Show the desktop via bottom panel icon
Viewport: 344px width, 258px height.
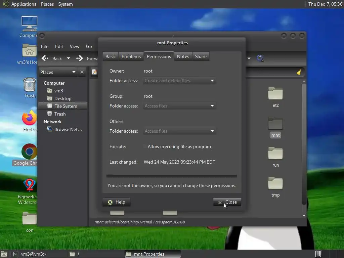pyautogui.click(x=4, y=254)
